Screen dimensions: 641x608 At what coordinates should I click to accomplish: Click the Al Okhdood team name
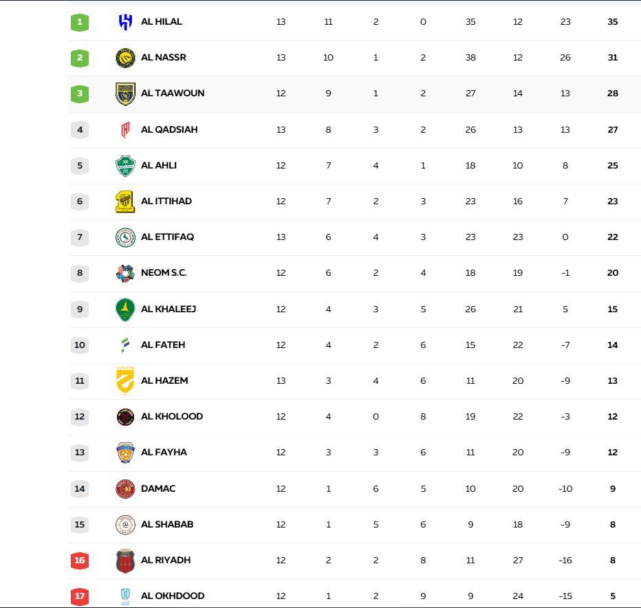tap(173, 596)
